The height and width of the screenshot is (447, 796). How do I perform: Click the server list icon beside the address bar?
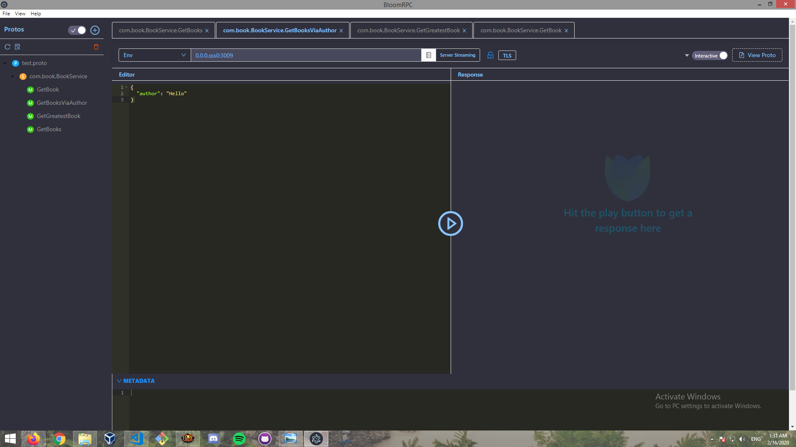click(428, 55)
